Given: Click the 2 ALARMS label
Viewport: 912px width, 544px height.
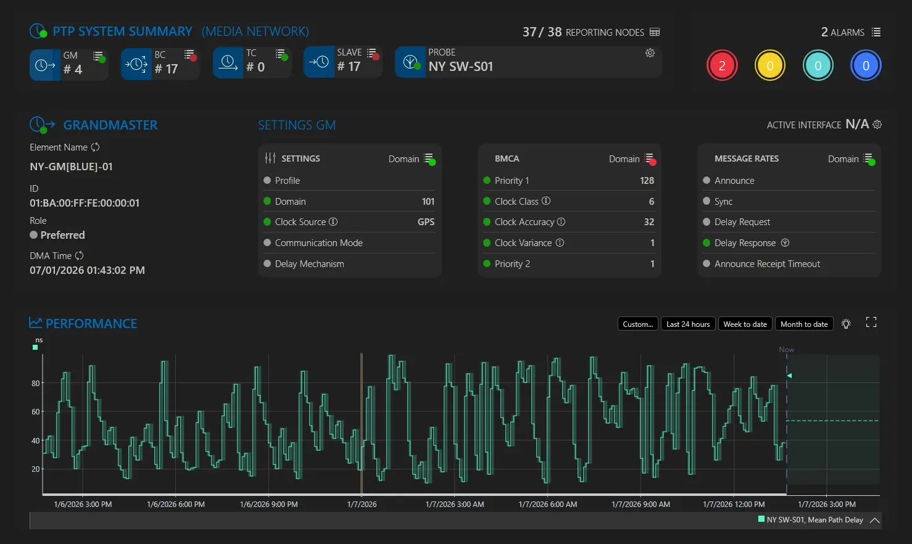Looking at the screenshot, I should tap(842, 32).
